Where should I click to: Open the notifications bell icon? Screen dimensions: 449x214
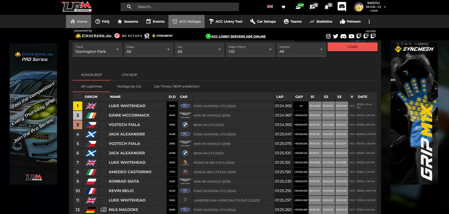click(327, 7)
